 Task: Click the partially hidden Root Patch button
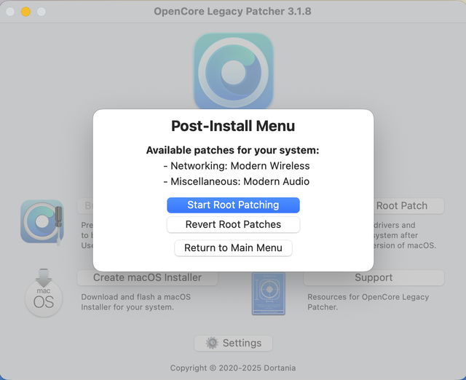coord(408,205)
